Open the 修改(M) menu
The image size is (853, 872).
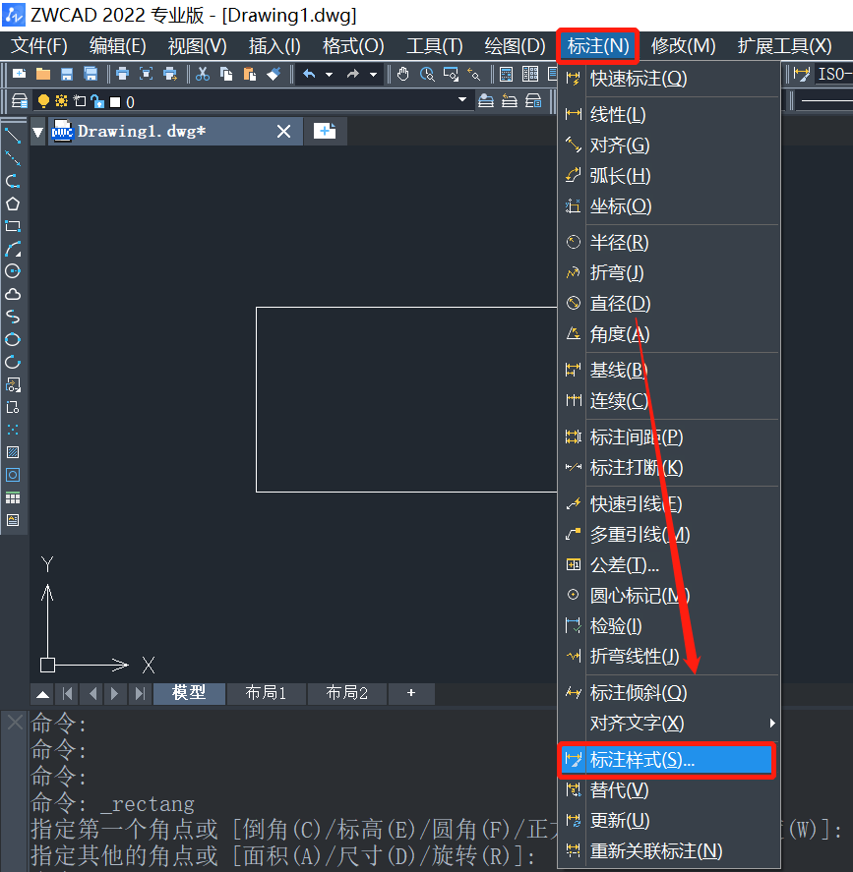pos(683,45)
